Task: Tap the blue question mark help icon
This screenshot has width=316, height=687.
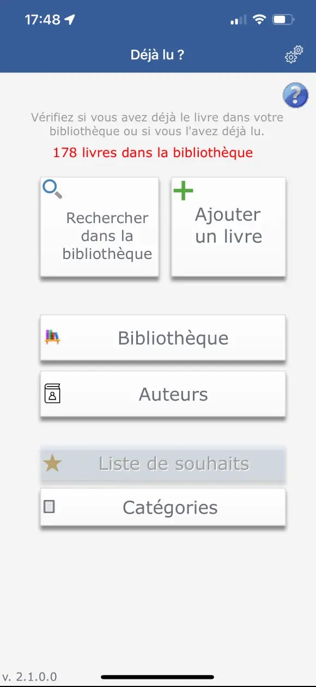Action: (295, 95)
